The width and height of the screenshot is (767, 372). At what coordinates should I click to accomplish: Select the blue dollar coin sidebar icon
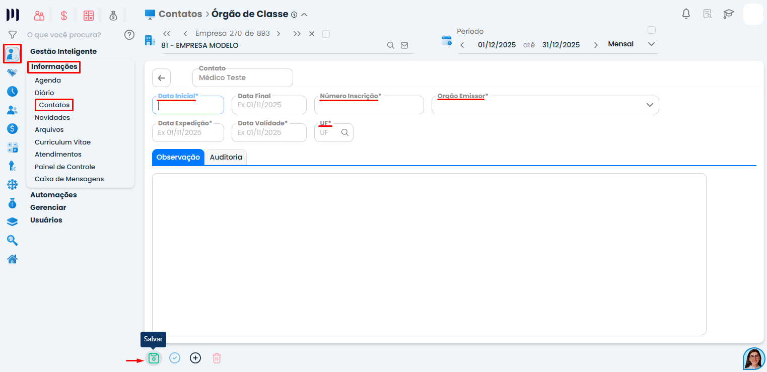click(13, 128)
